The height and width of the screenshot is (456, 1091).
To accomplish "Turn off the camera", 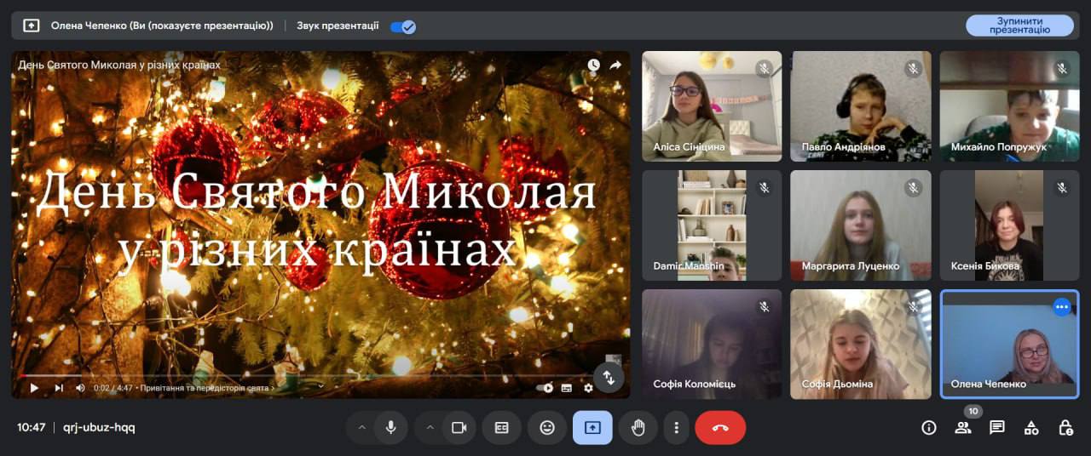I will coord(459,428).
